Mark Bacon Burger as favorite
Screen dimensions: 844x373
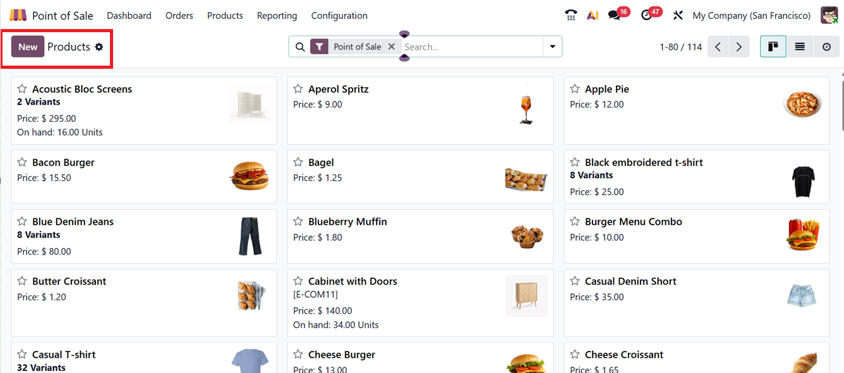click(x=22, y=162)
